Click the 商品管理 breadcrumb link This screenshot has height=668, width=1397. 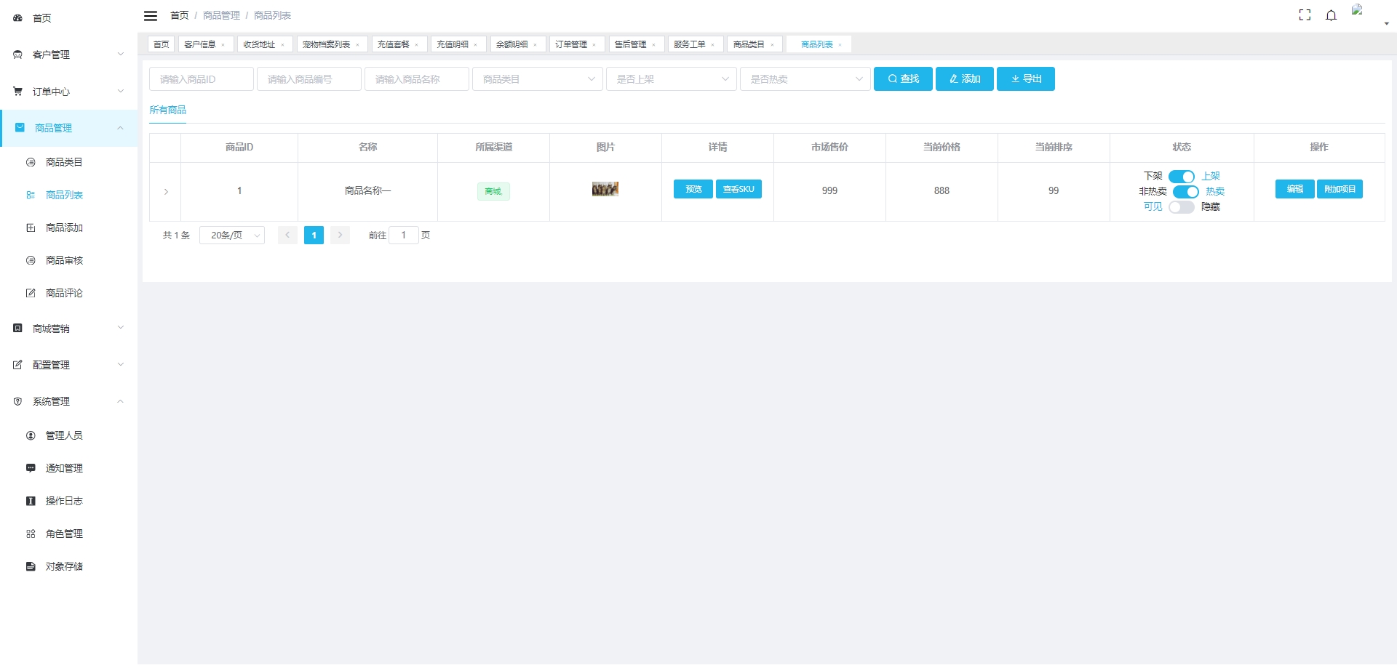pos(221,15)
